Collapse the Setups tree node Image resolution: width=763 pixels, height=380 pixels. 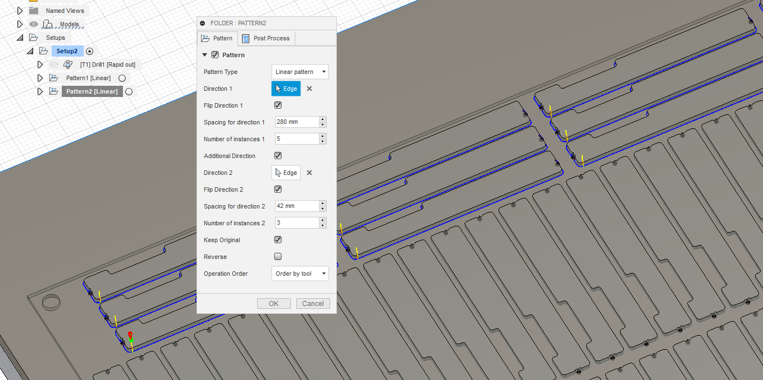pos(20,38)
